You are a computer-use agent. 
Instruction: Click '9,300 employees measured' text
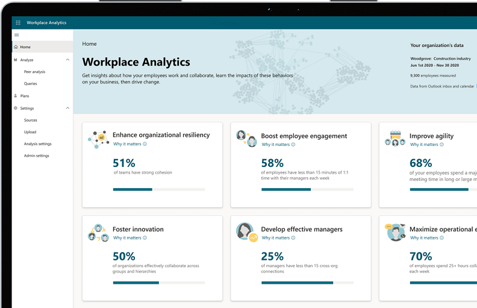[433, 75]
